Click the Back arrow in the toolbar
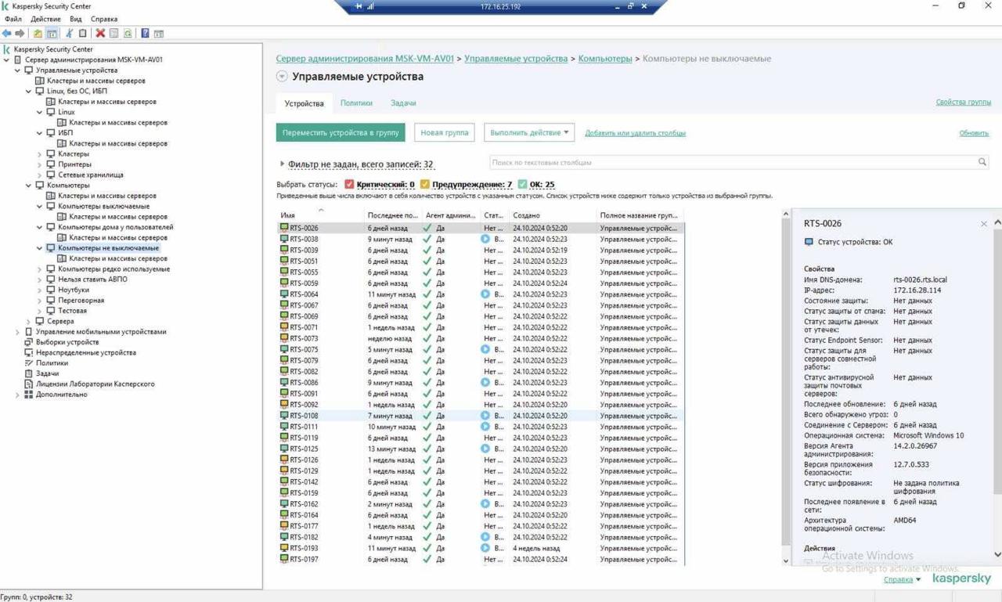Image resolution: width=1002 pixels, height=602 pixels. pos(7,34)
